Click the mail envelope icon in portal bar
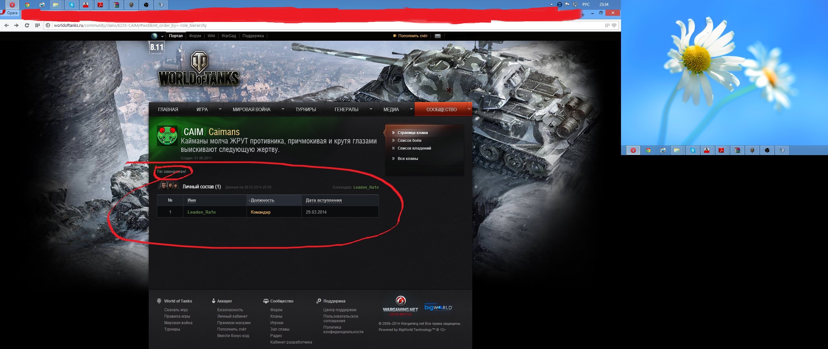 438,36
